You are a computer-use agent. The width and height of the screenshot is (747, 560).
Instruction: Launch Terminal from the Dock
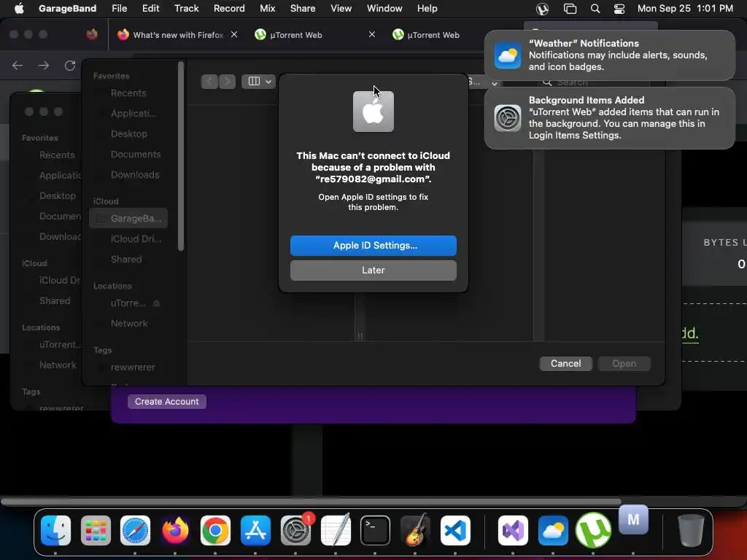(x=376, y=530)
